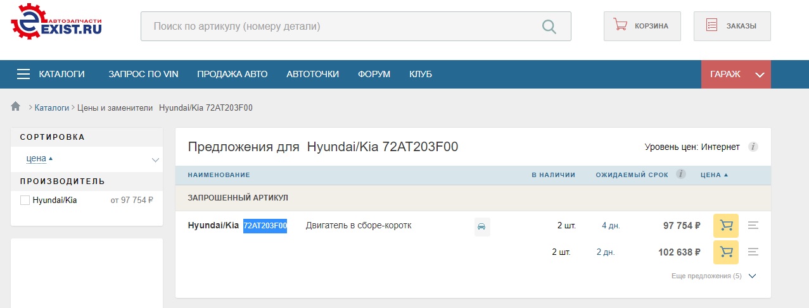
Task: Open the Форум page
Action: [374, 74]
